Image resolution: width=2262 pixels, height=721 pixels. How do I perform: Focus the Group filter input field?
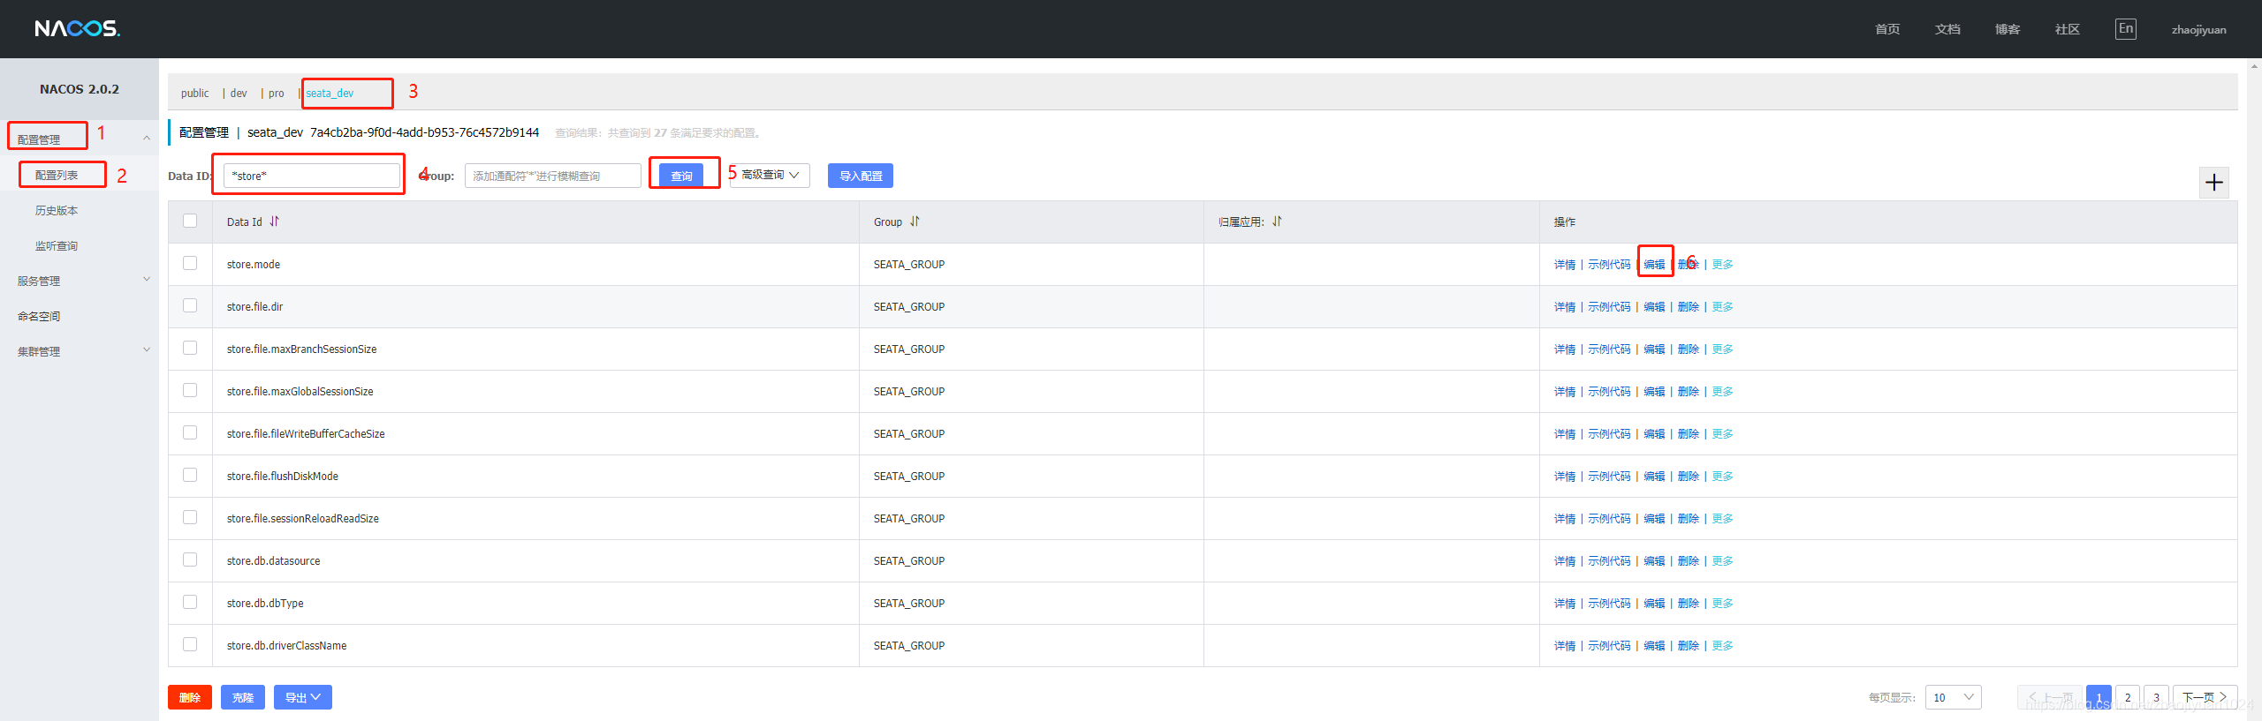(553, 176)
